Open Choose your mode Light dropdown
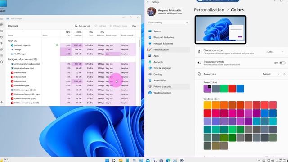This screenshot has width=288, height=162. pyautogui.click(x=275, y=52)
